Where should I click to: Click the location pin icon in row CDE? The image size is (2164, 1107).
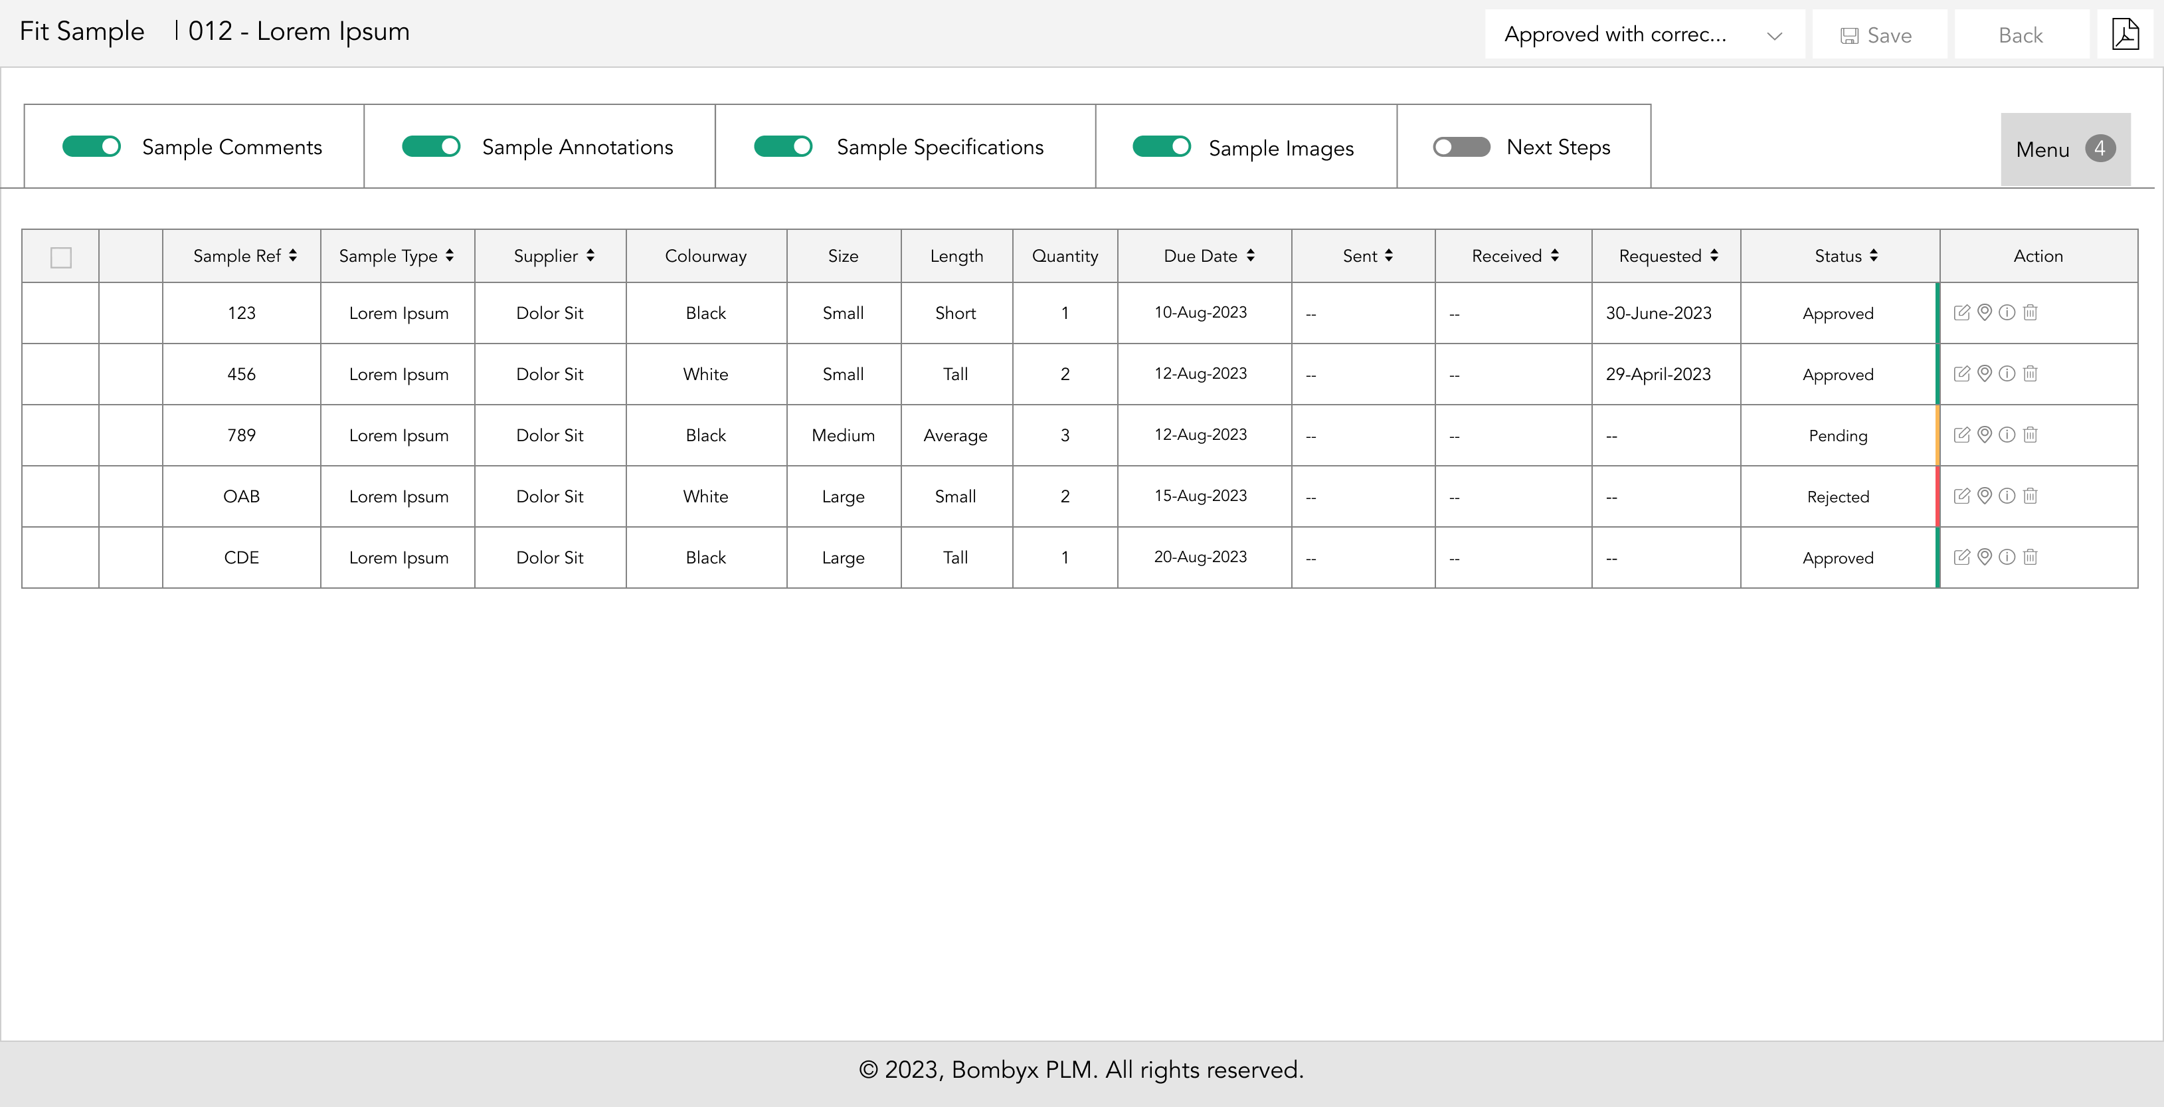tap(1984, 557)
